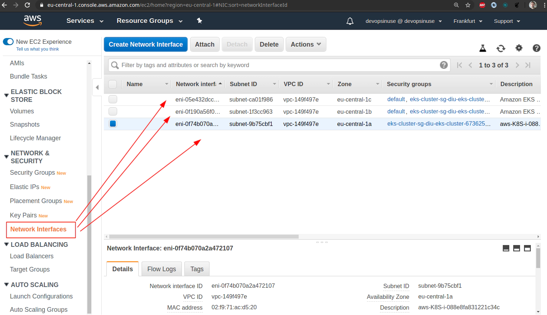
Task: Click the AWS logo home icon
Action: tap(33, 21)
